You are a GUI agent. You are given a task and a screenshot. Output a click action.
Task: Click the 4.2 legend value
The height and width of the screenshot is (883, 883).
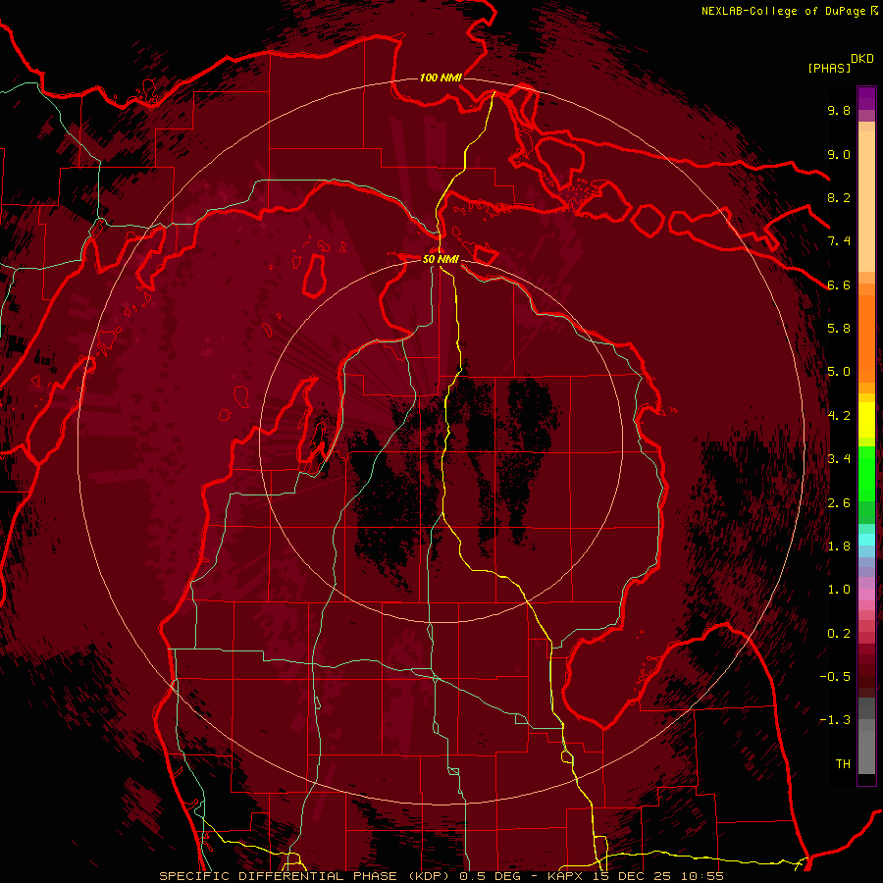pos(839,416)
